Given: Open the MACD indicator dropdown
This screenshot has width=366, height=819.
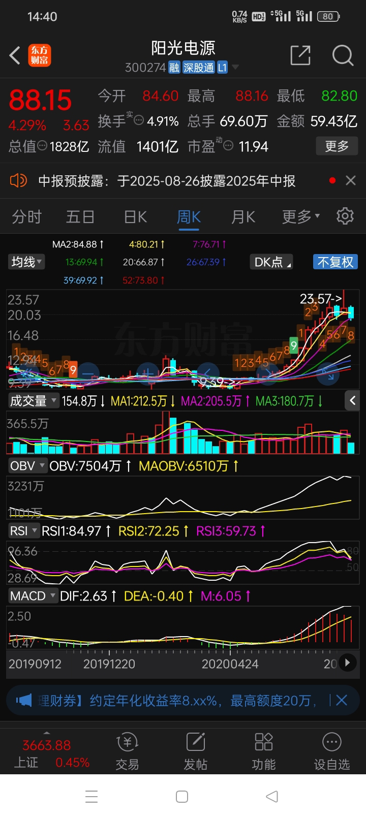Looking at the screenshot, I should [x=33, y=596].
